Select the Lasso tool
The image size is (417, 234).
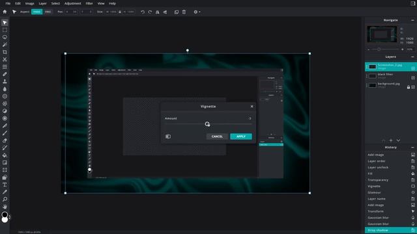click(5, 38)
